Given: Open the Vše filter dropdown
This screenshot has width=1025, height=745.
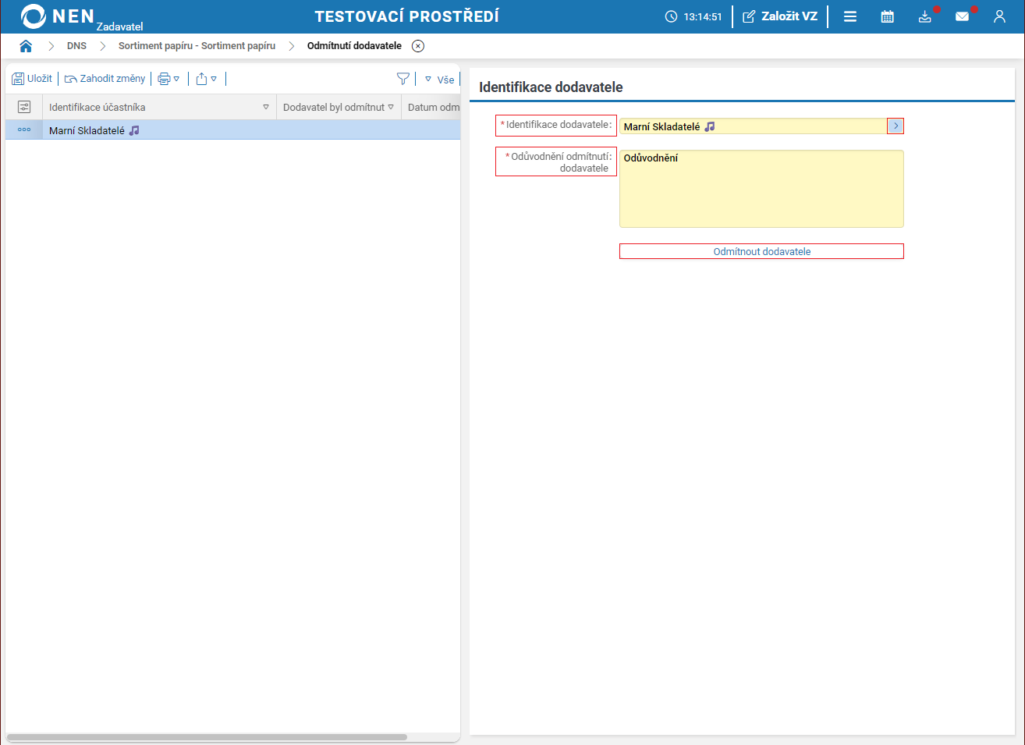Looking at the screenshot, I should pyautogui.click(x=439, y=80).
